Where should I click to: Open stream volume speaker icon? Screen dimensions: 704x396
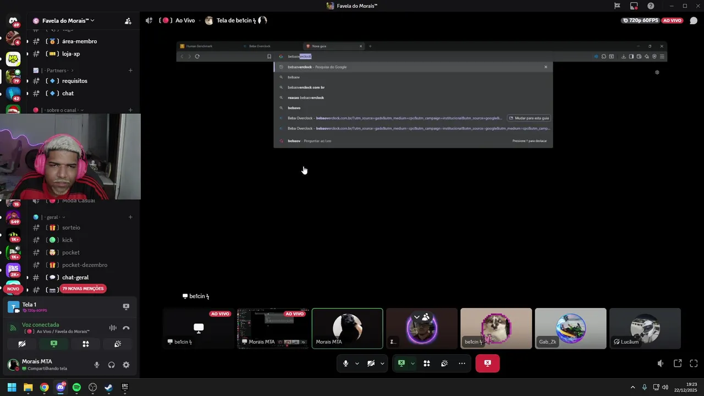661,364
